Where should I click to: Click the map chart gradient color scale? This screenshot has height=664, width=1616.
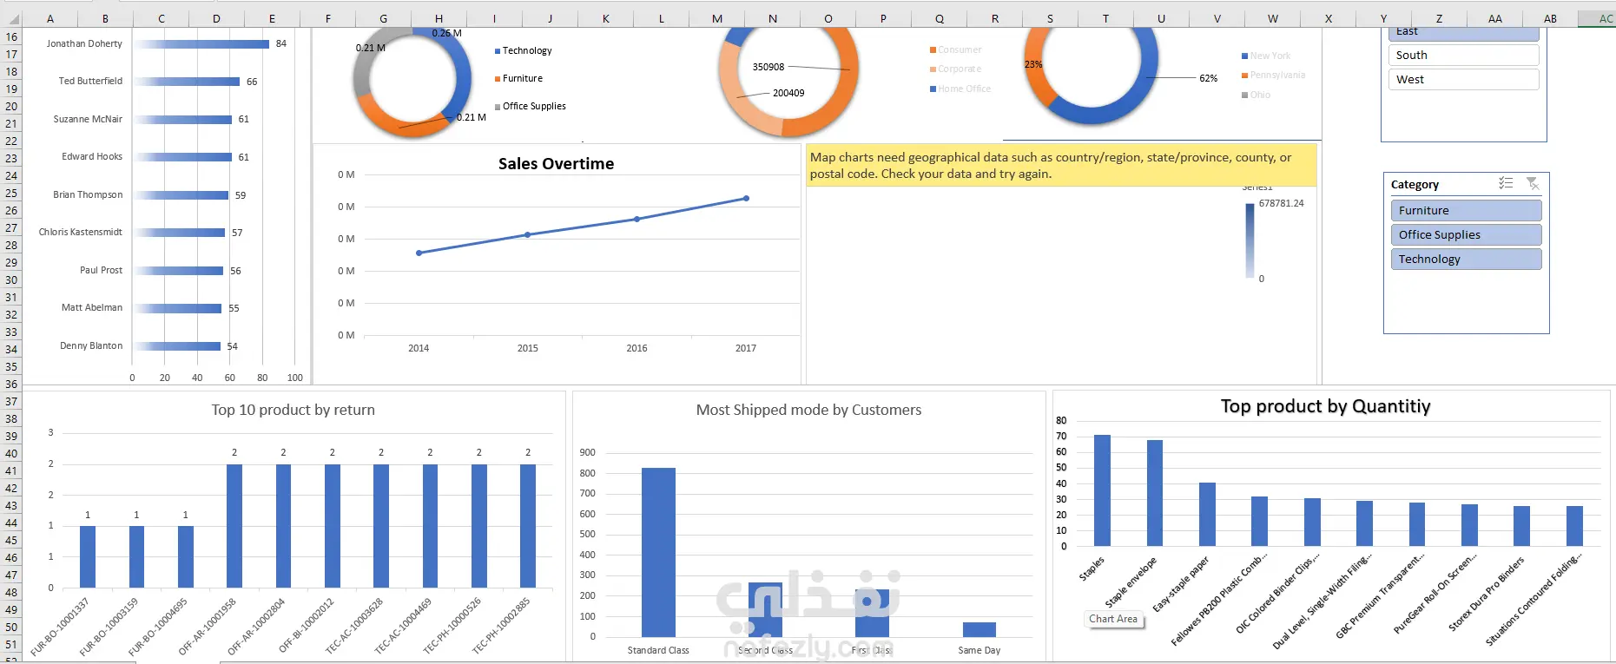(1250, 240)
